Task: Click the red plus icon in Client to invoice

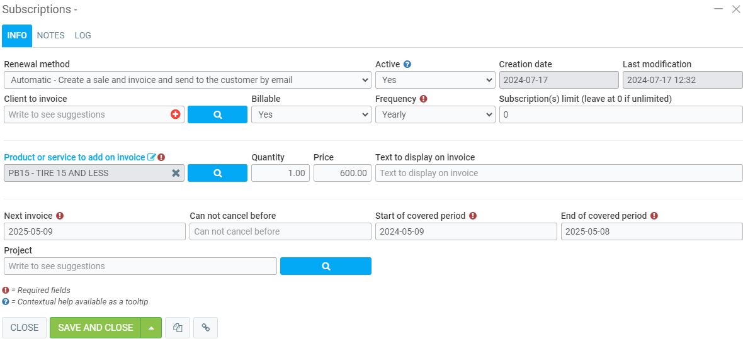Action: click(175, 114)
